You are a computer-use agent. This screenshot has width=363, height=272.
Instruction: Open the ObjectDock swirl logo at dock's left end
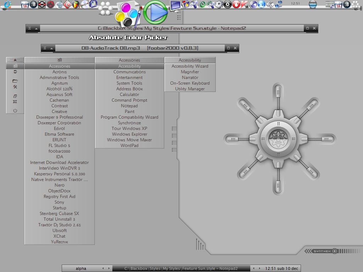click(8, 4)
